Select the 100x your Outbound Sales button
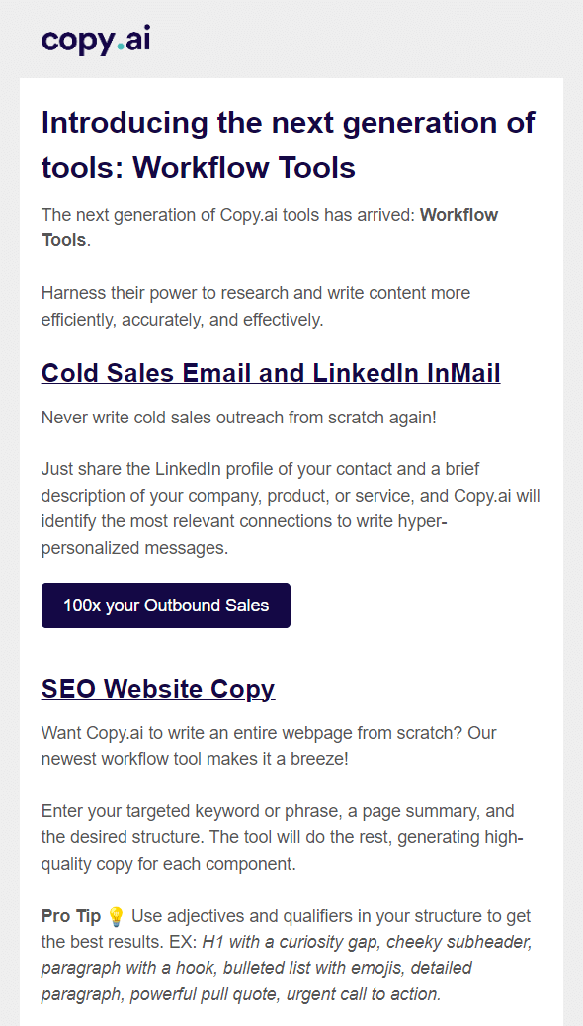583x1026 pixels. [x=165, y=605]
